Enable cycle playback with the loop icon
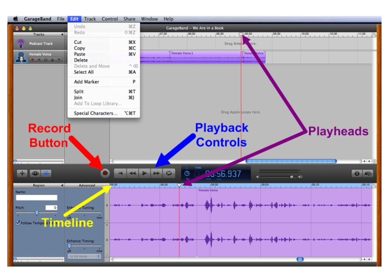This screenshot has height=274, width=389. (x=168, y=174)
